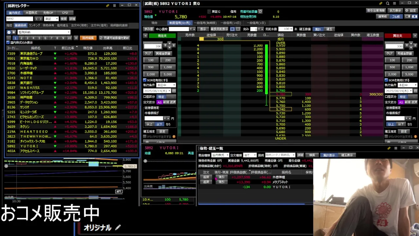Click the stock code input showing 5892
Image resolution: width=419 pixels, height=236 pixels.
pos(20,19)
